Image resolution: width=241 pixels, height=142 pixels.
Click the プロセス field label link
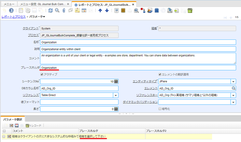tap(33, 35)
